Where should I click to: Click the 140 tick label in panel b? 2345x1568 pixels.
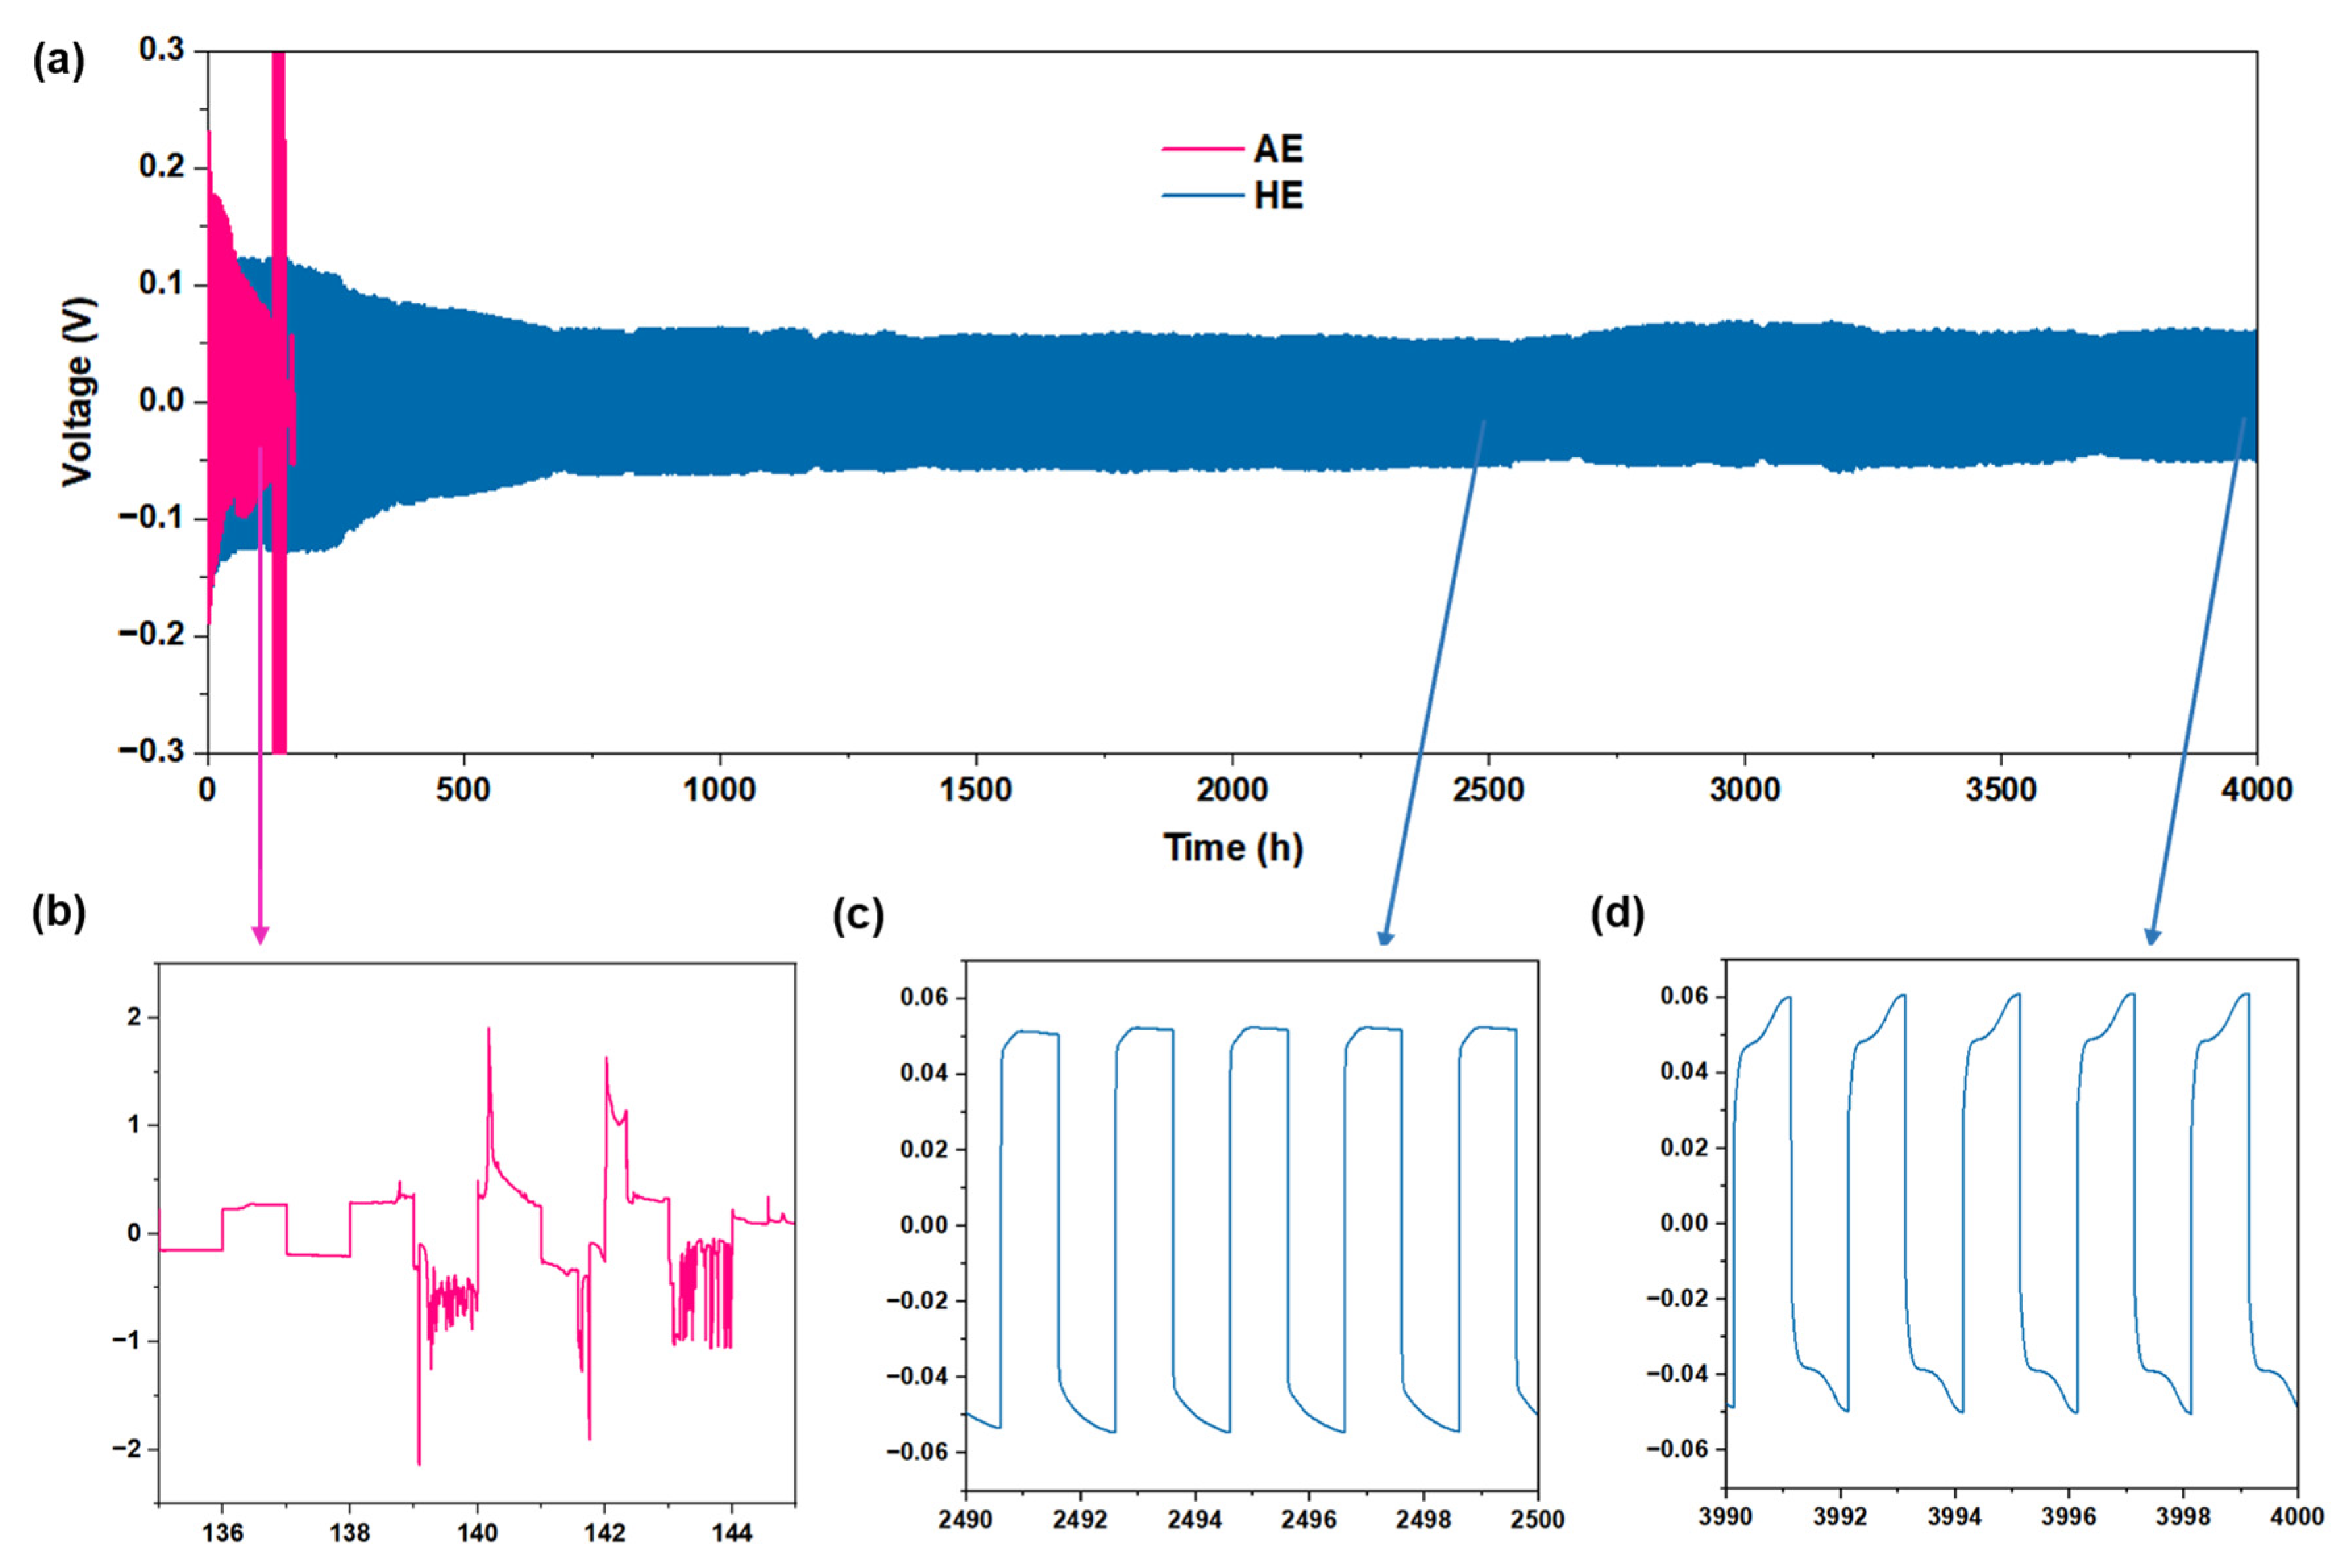pyautogui.click(x=477, y=1533)
